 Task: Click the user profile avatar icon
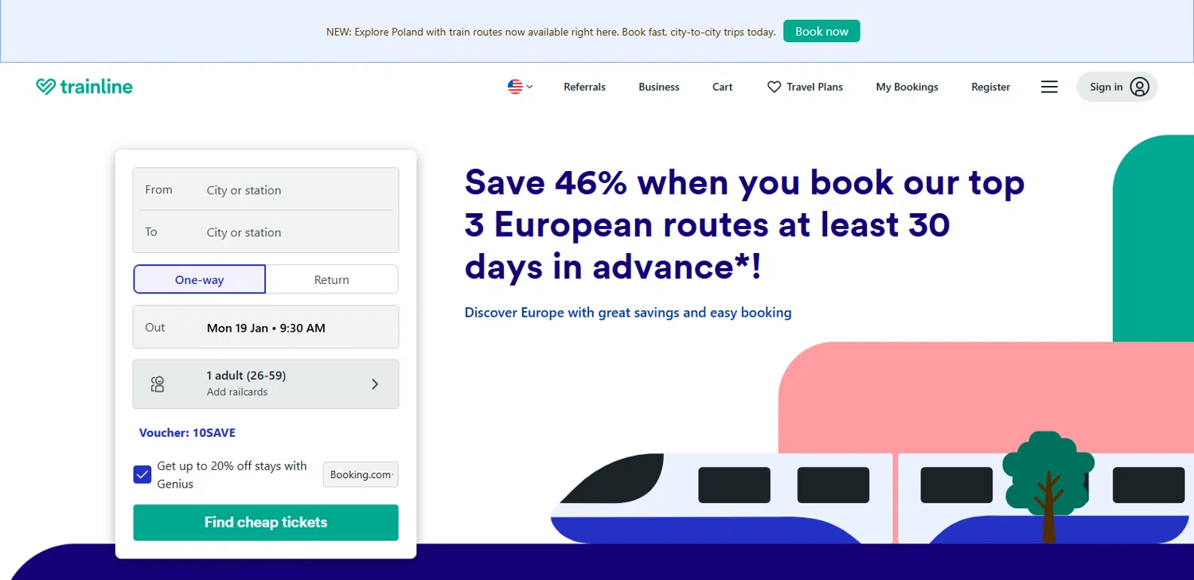1139,87
